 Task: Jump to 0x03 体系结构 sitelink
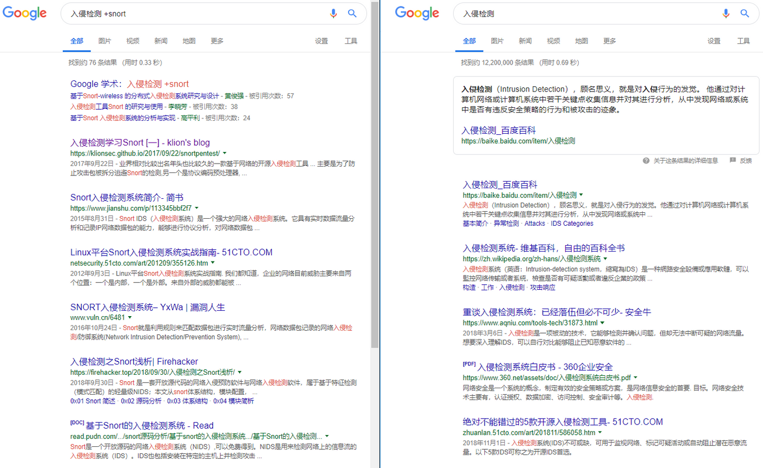click(187, 401)
